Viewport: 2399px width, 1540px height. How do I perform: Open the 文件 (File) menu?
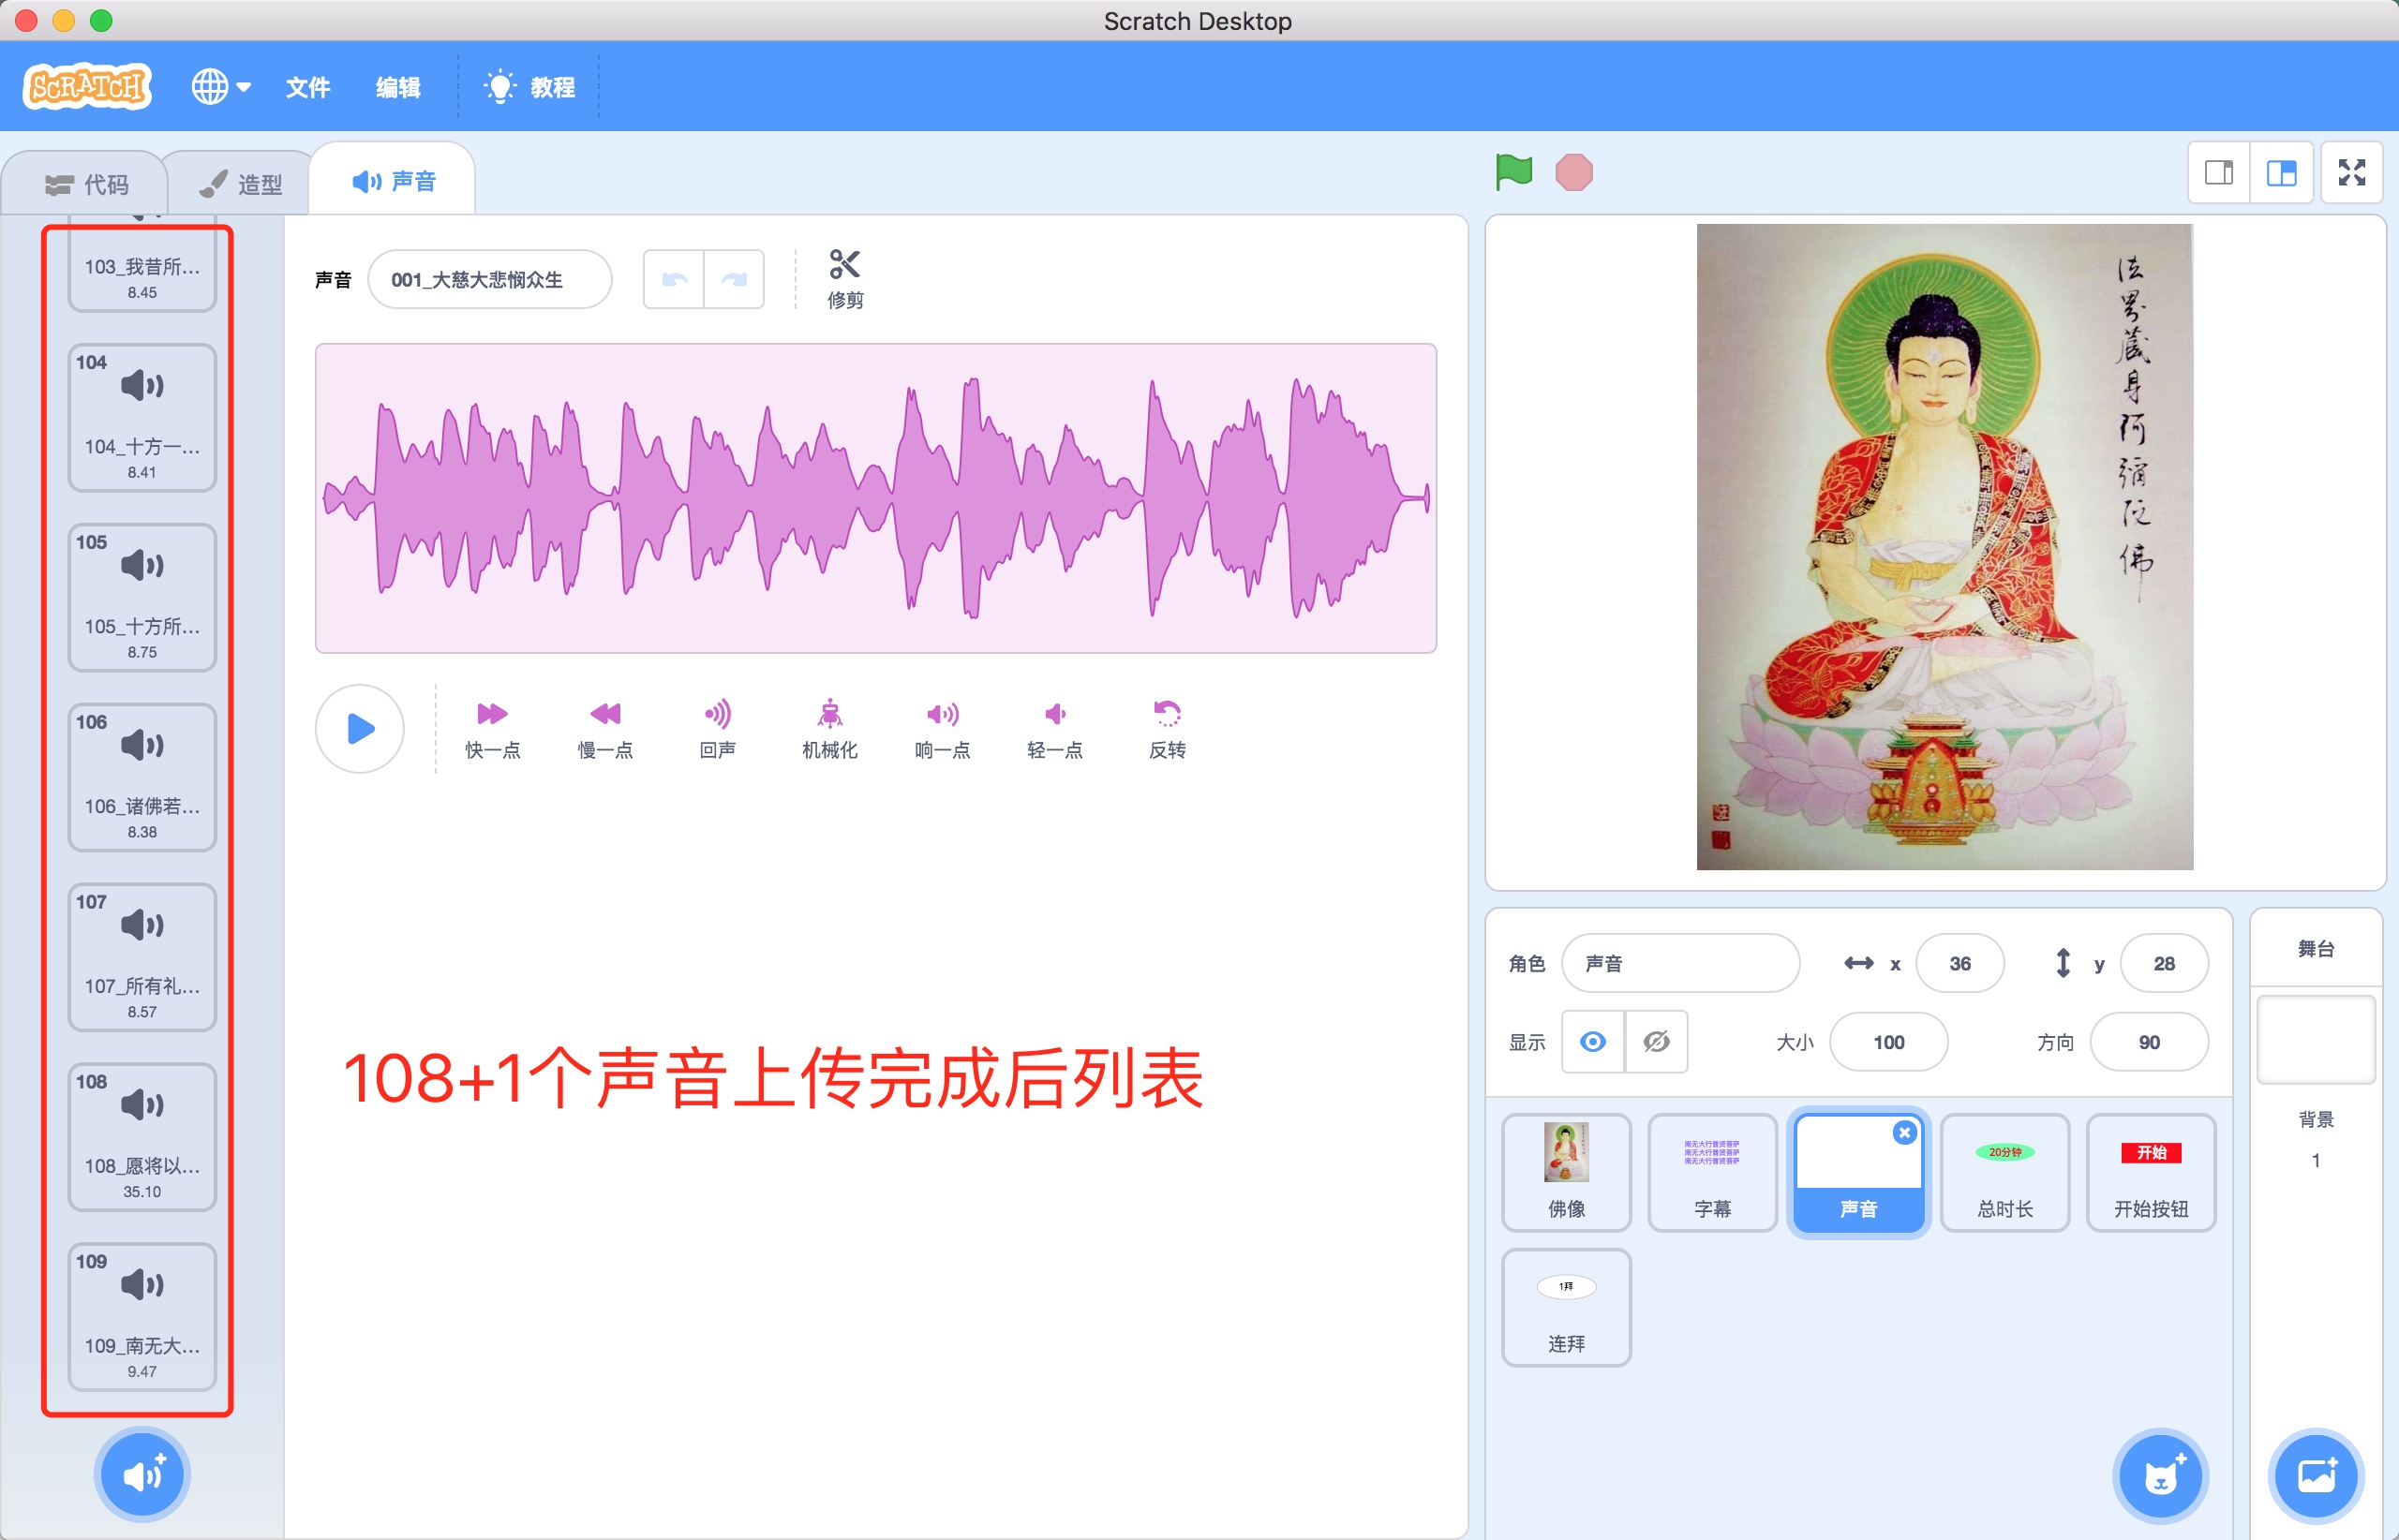[x=307, y=87]
